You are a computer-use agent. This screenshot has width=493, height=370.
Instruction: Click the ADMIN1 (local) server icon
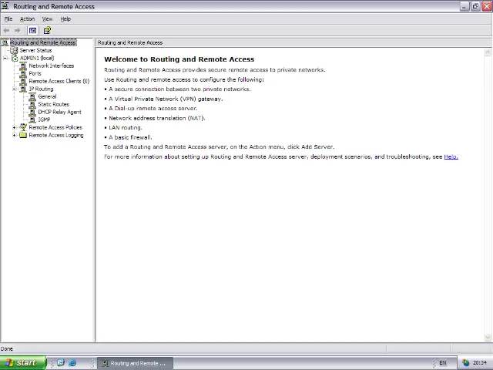tap(15, 59)
